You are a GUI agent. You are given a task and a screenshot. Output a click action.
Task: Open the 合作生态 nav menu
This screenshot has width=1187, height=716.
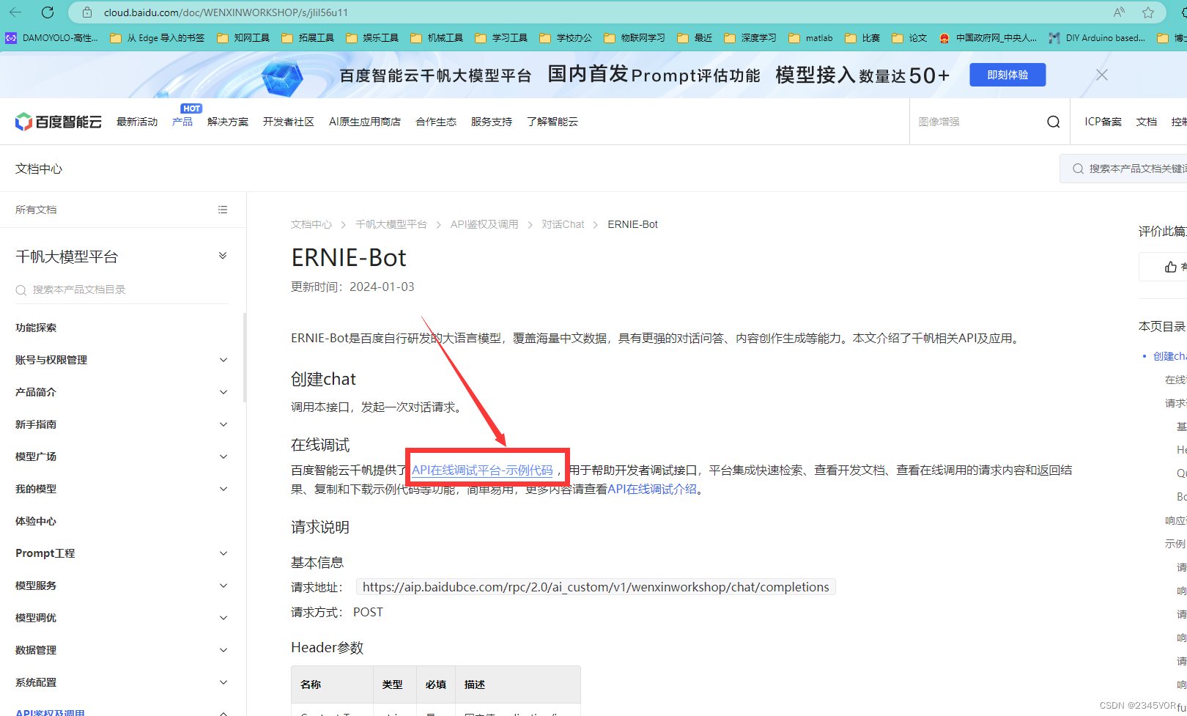[x=436, y=122]
